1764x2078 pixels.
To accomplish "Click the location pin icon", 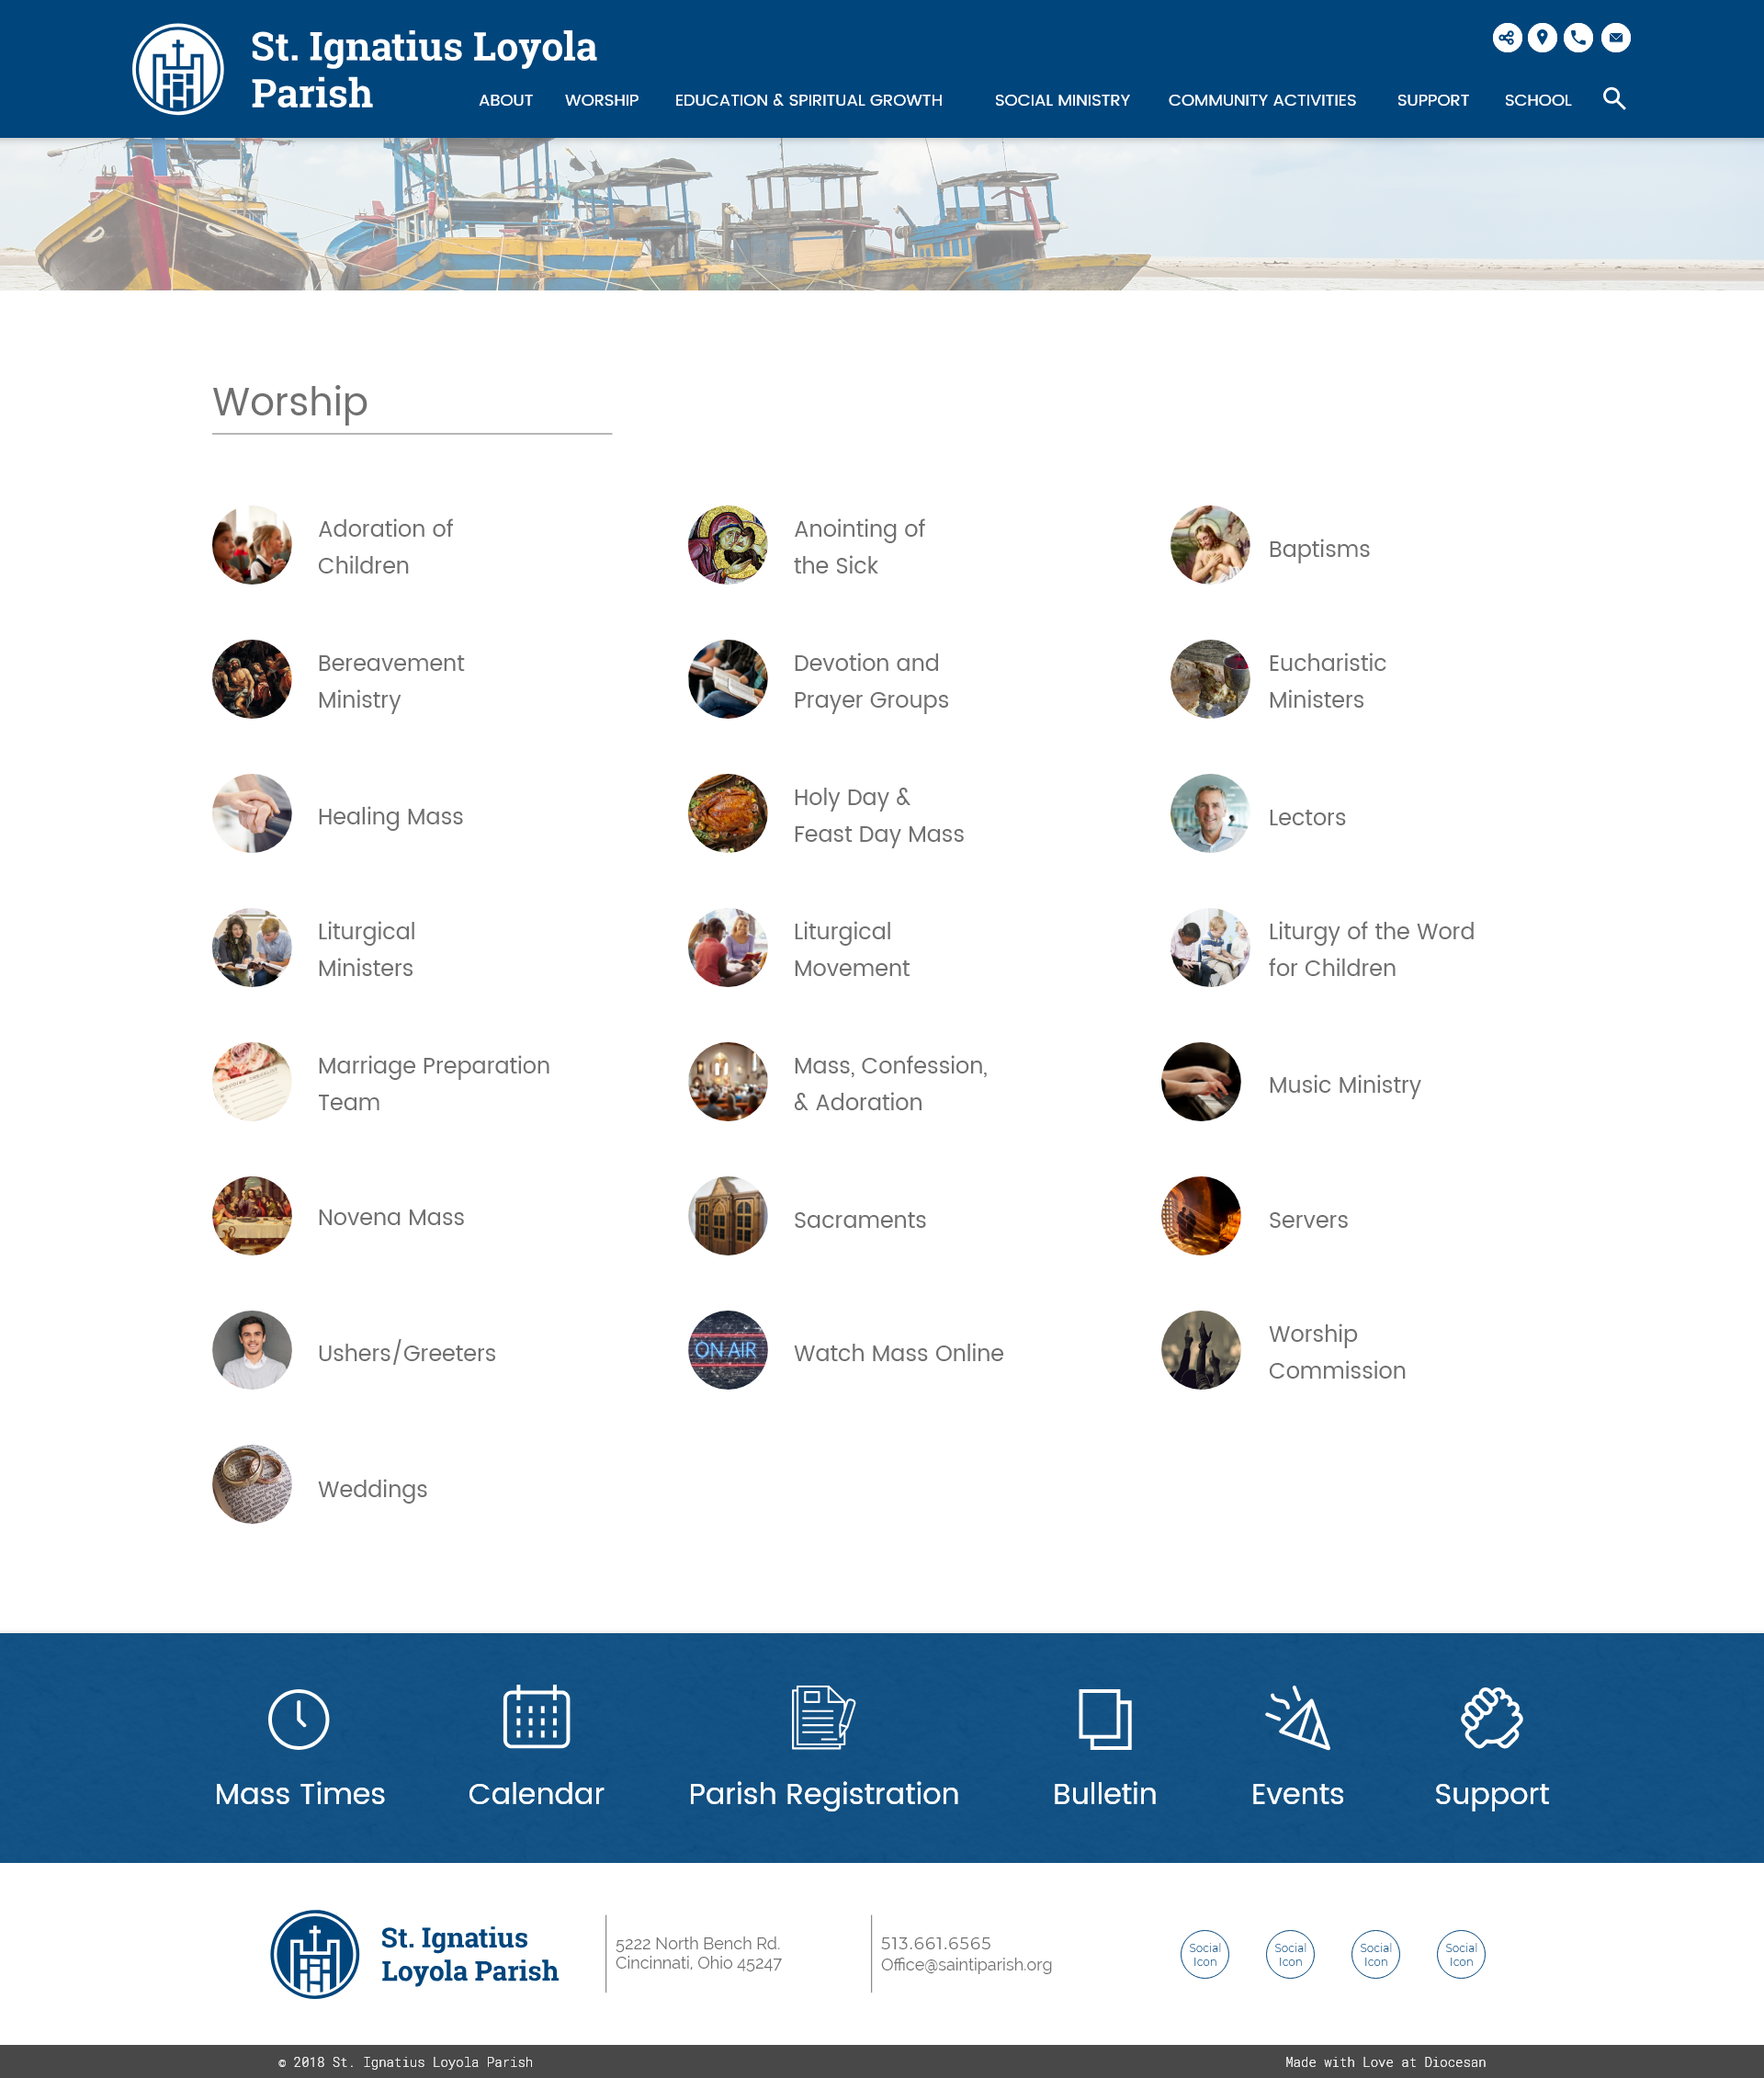I will pyautogui.click(x=1542, y=38).
